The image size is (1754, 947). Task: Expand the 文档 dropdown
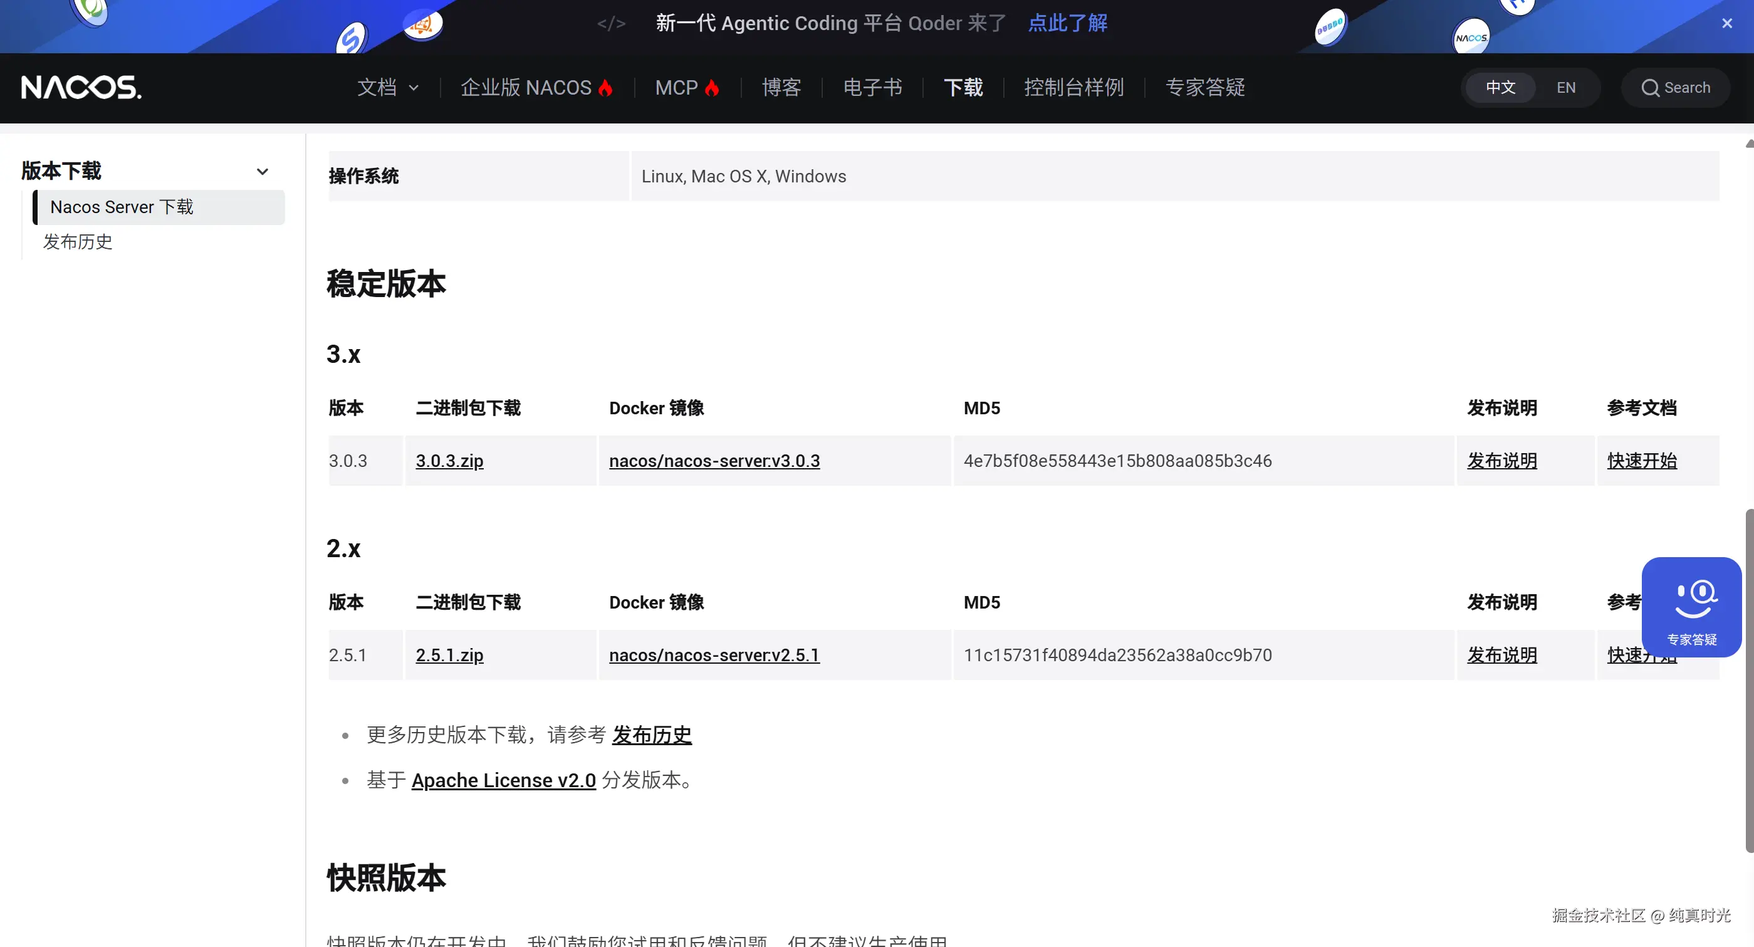[387, 87]
